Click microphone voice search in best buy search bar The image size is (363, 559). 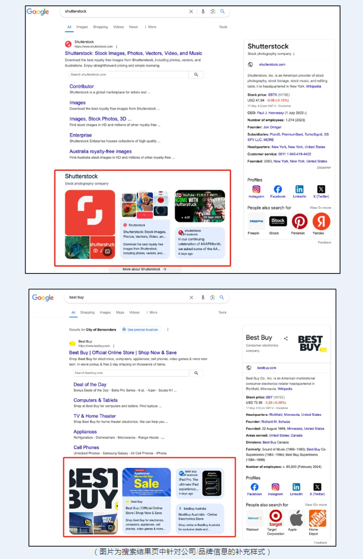203,298
